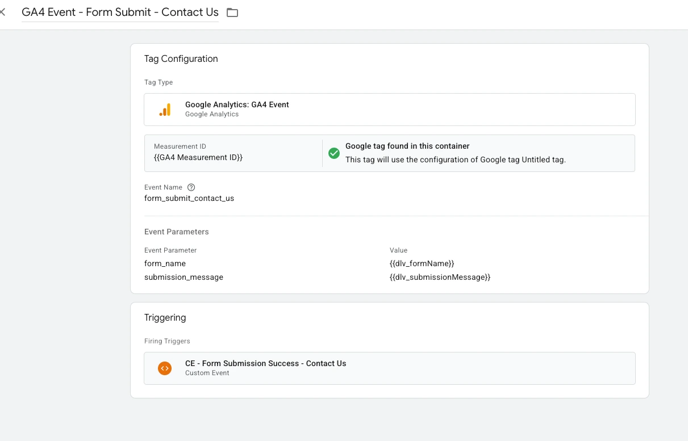Click the Tag Type label
This screenshot has width=688, height=441.
pyautogui.click(x=159, y=82)
